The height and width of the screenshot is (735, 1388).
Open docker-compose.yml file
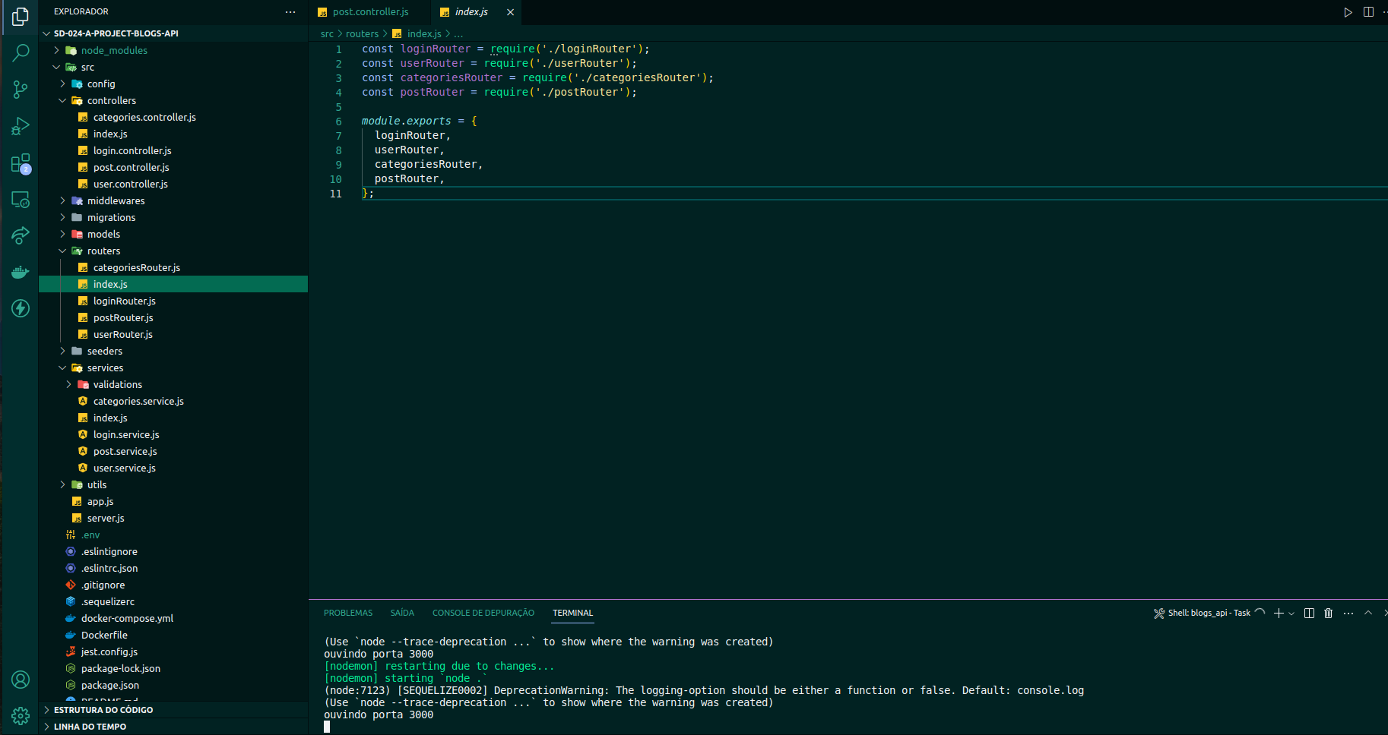(x=173, y=618)
